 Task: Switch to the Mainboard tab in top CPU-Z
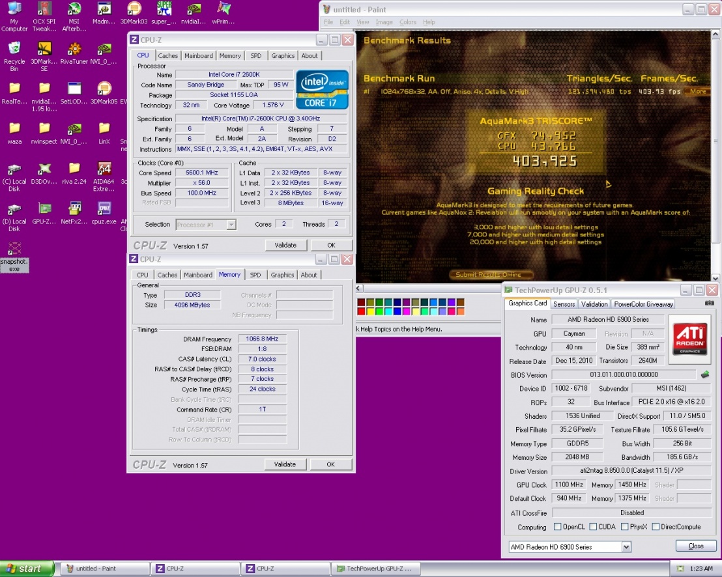coord(198,56)
